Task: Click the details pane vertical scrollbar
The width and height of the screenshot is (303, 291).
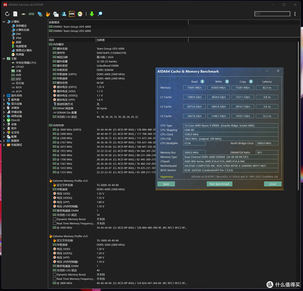Action: click(298, 116)
